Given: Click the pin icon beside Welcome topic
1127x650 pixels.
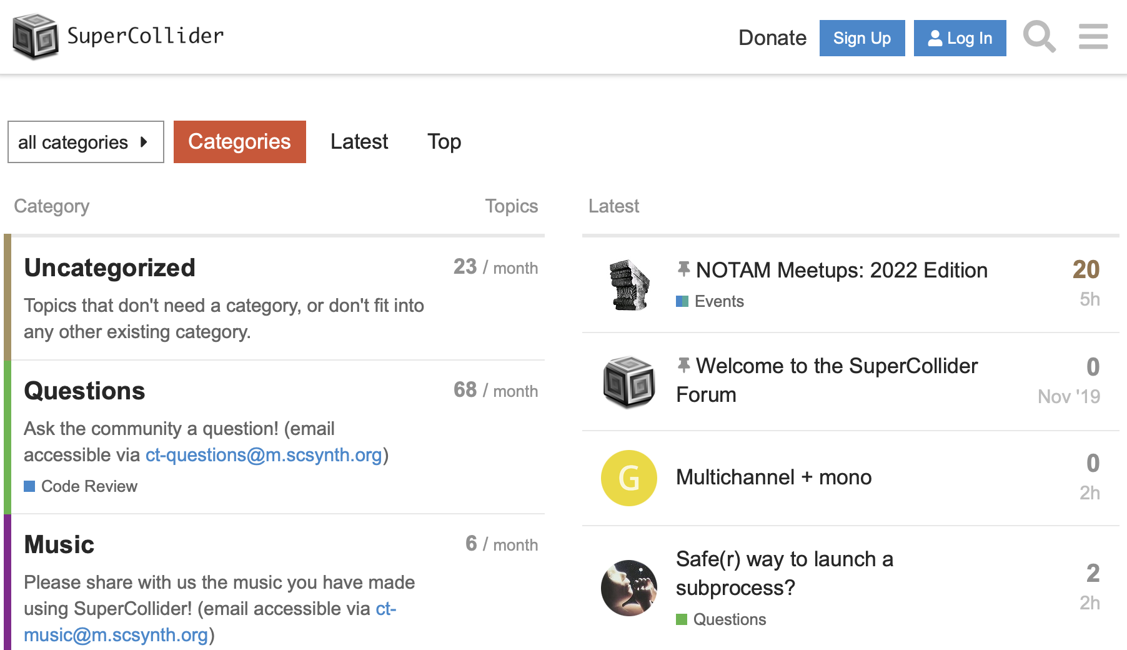Looking at the screenshot, I should click(x=684, y=365).
